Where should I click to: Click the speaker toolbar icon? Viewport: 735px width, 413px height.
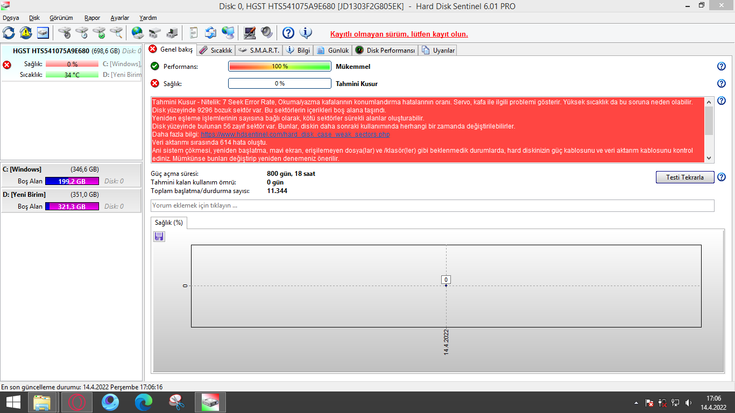pyautogui.click(x=267, y=33)
